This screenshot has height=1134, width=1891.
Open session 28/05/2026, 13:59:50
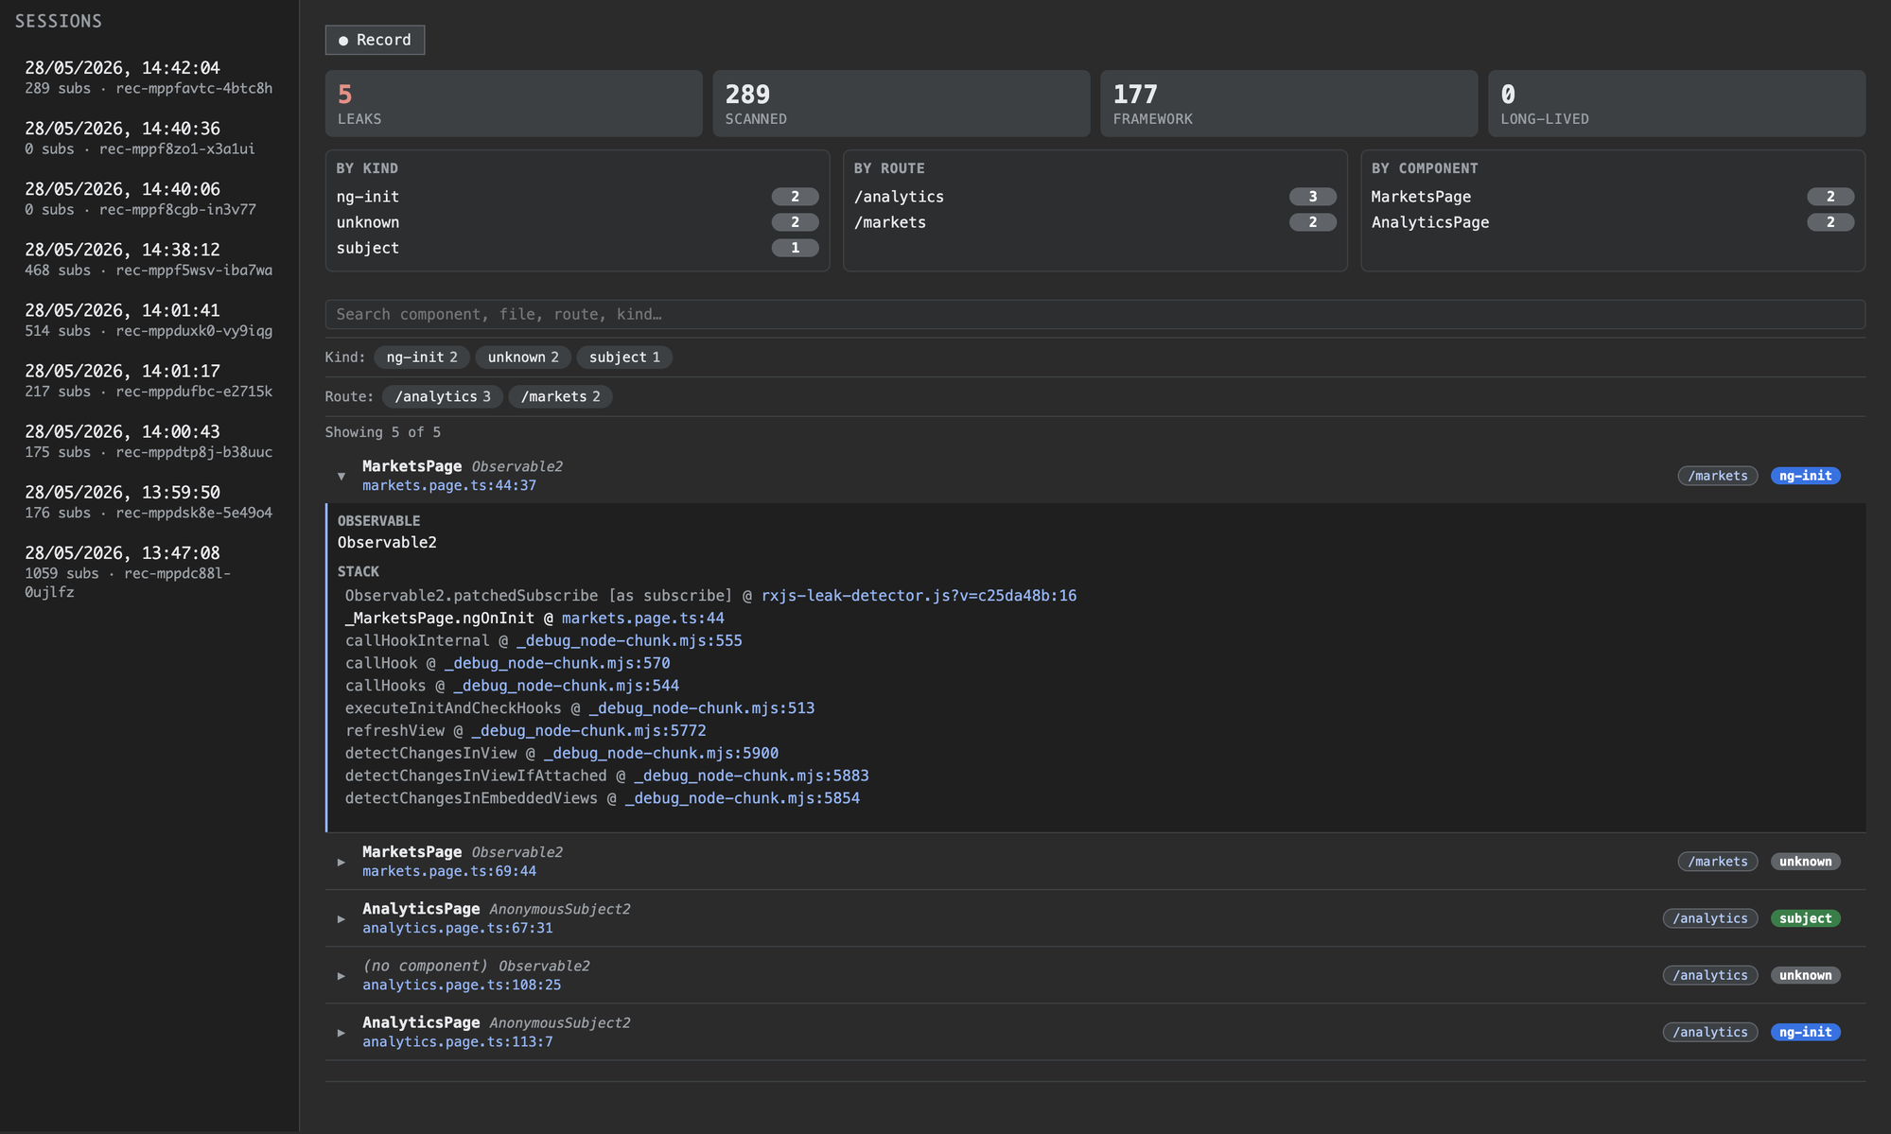click(149, 501)
